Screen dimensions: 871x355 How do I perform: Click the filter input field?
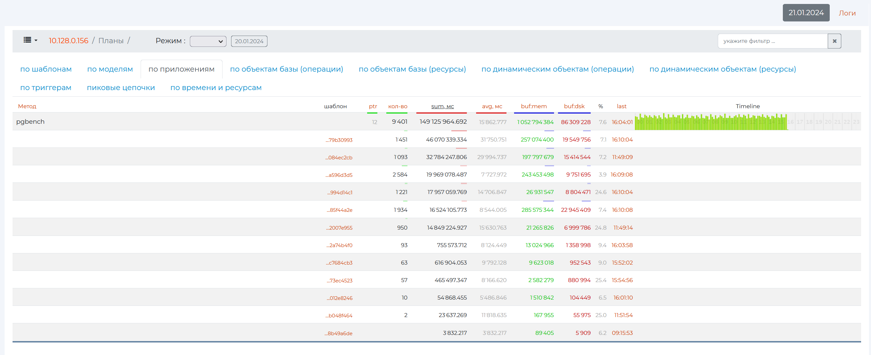pos(772,41)
